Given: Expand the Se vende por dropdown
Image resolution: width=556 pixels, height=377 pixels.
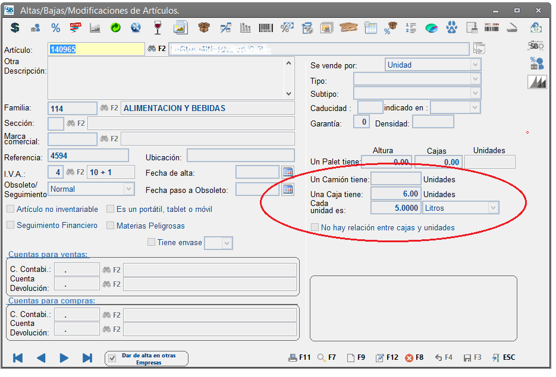Looking at the screenshot, I should (x=475, y=65).
